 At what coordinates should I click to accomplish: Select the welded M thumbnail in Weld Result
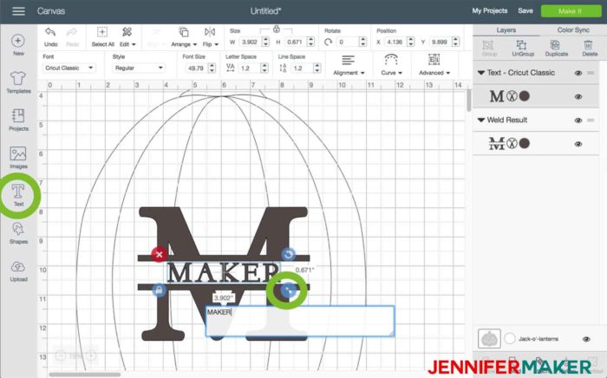(x=497, y=144)
